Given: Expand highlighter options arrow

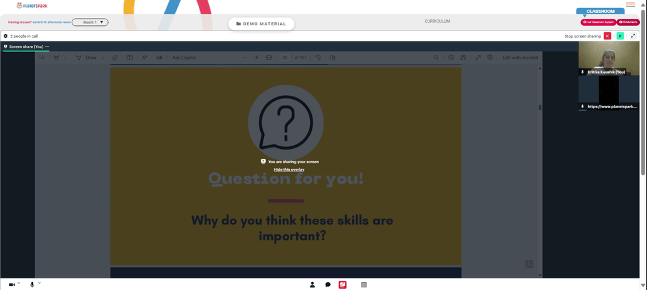Looking at the screenshot, I should (65, 58).
